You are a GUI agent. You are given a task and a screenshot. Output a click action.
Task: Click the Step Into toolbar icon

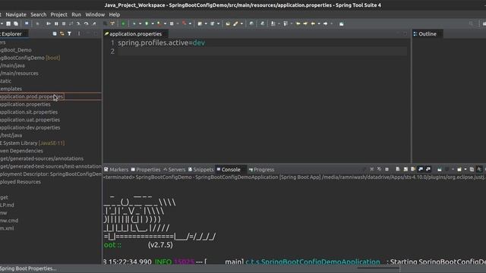tap(78, 24)
